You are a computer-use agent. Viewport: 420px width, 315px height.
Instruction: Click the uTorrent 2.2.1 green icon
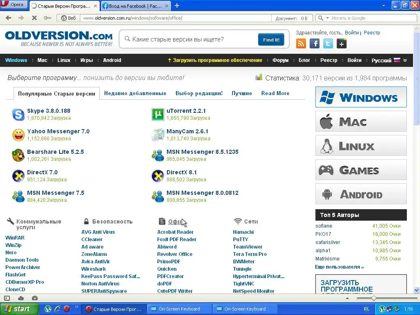click(x=158, y=114)
